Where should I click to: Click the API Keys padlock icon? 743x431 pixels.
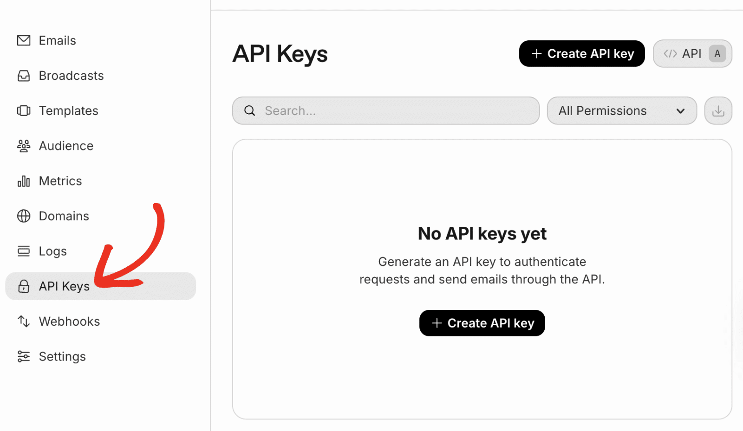(23, 286)
